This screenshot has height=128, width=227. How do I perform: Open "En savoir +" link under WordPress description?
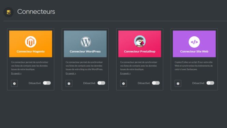[71, 73]
